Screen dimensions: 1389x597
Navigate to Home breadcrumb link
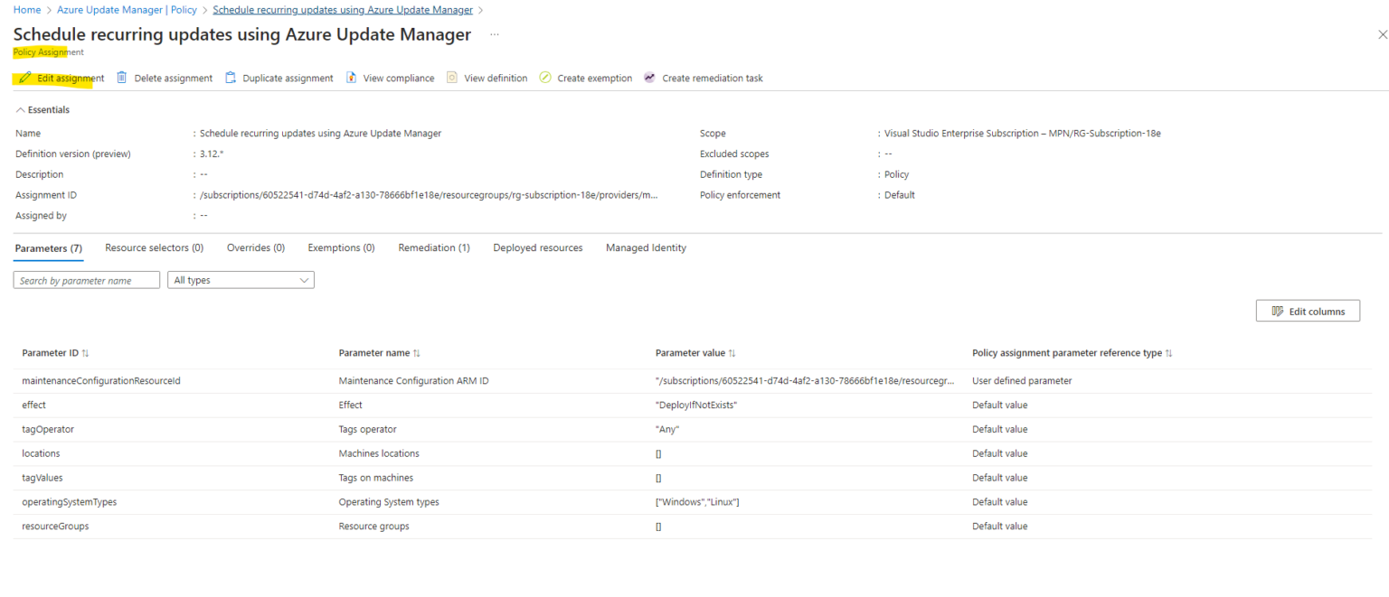(x=27, y=10)
